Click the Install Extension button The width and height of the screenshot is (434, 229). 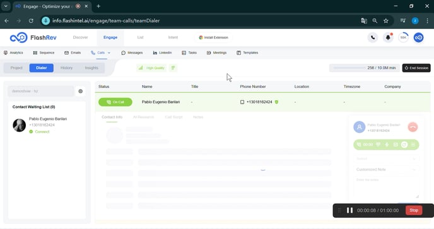click(x=213, y=38)
